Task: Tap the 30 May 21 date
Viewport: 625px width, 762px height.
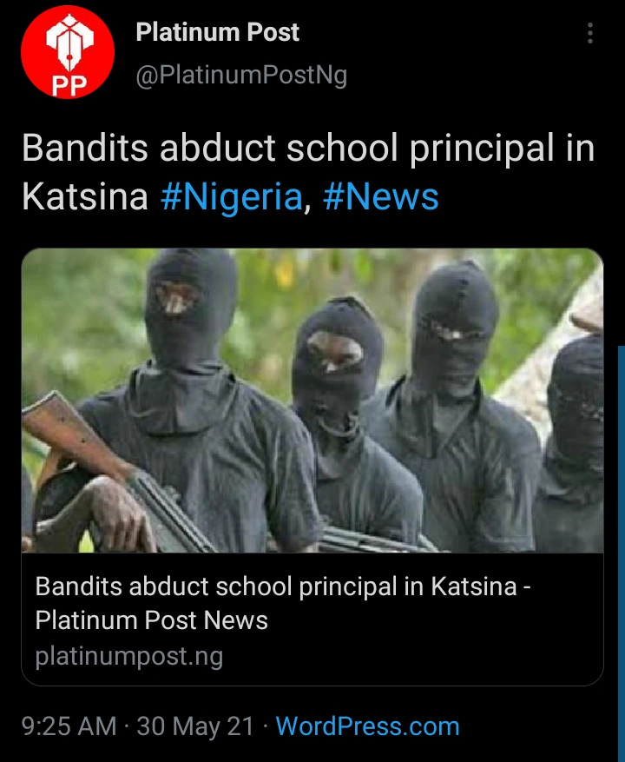Action: click(195, 726)
